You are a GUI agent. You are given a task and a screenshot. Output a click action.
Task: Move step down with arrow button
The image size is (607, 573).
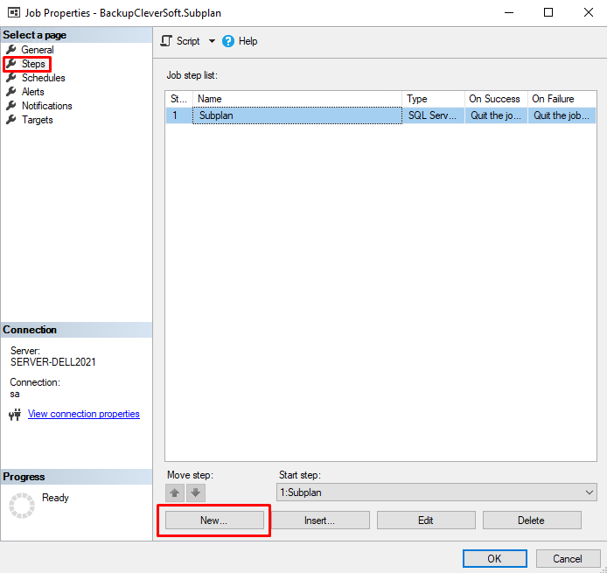tap(196, 493)
